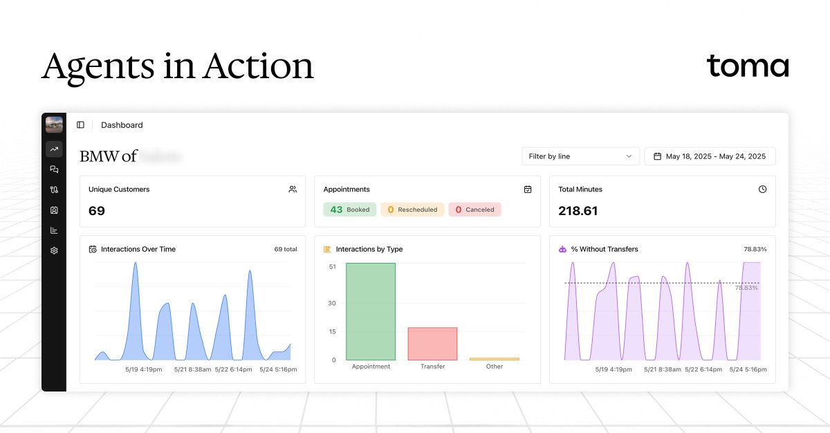This screenshot has width=830, height=433.
Task: Click the robot icon by % Without Transfers
Action: [x=562, y=249]
